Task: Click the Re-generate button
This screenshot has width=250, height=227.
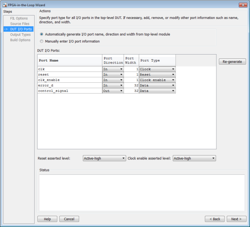Action: pos(232,61)
